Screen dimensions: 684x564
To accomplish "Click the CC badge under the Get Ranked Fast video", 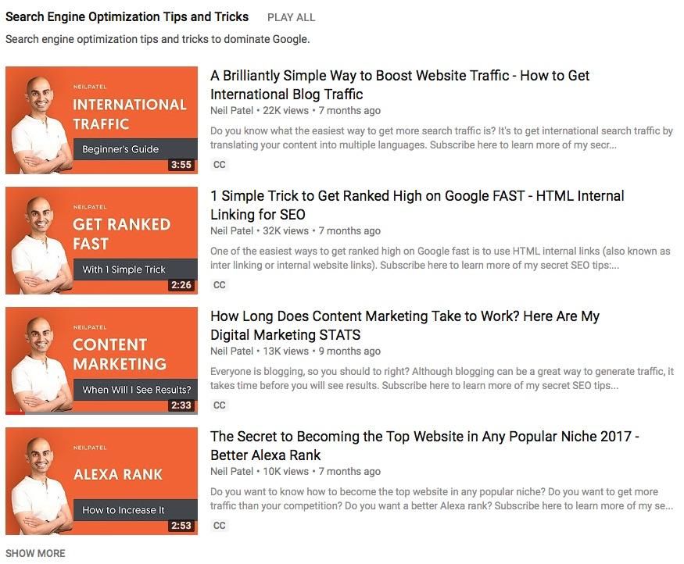I will (220, 285).
